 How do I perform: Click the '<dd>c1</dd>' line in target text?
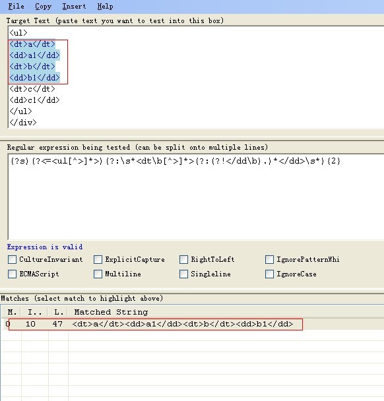pos(34,100)
